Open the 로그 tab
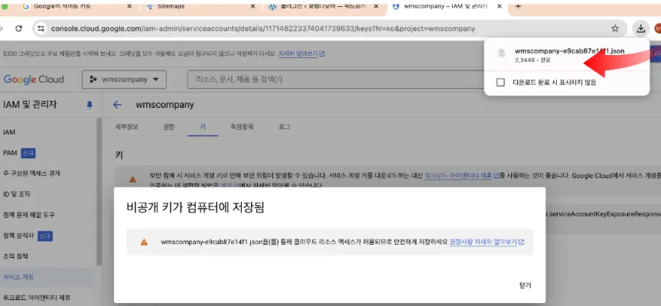This screenshot has width=661, height=306. (x=284, y=126)
